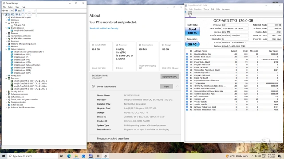Click the Rename this PC button

[170, 76]
